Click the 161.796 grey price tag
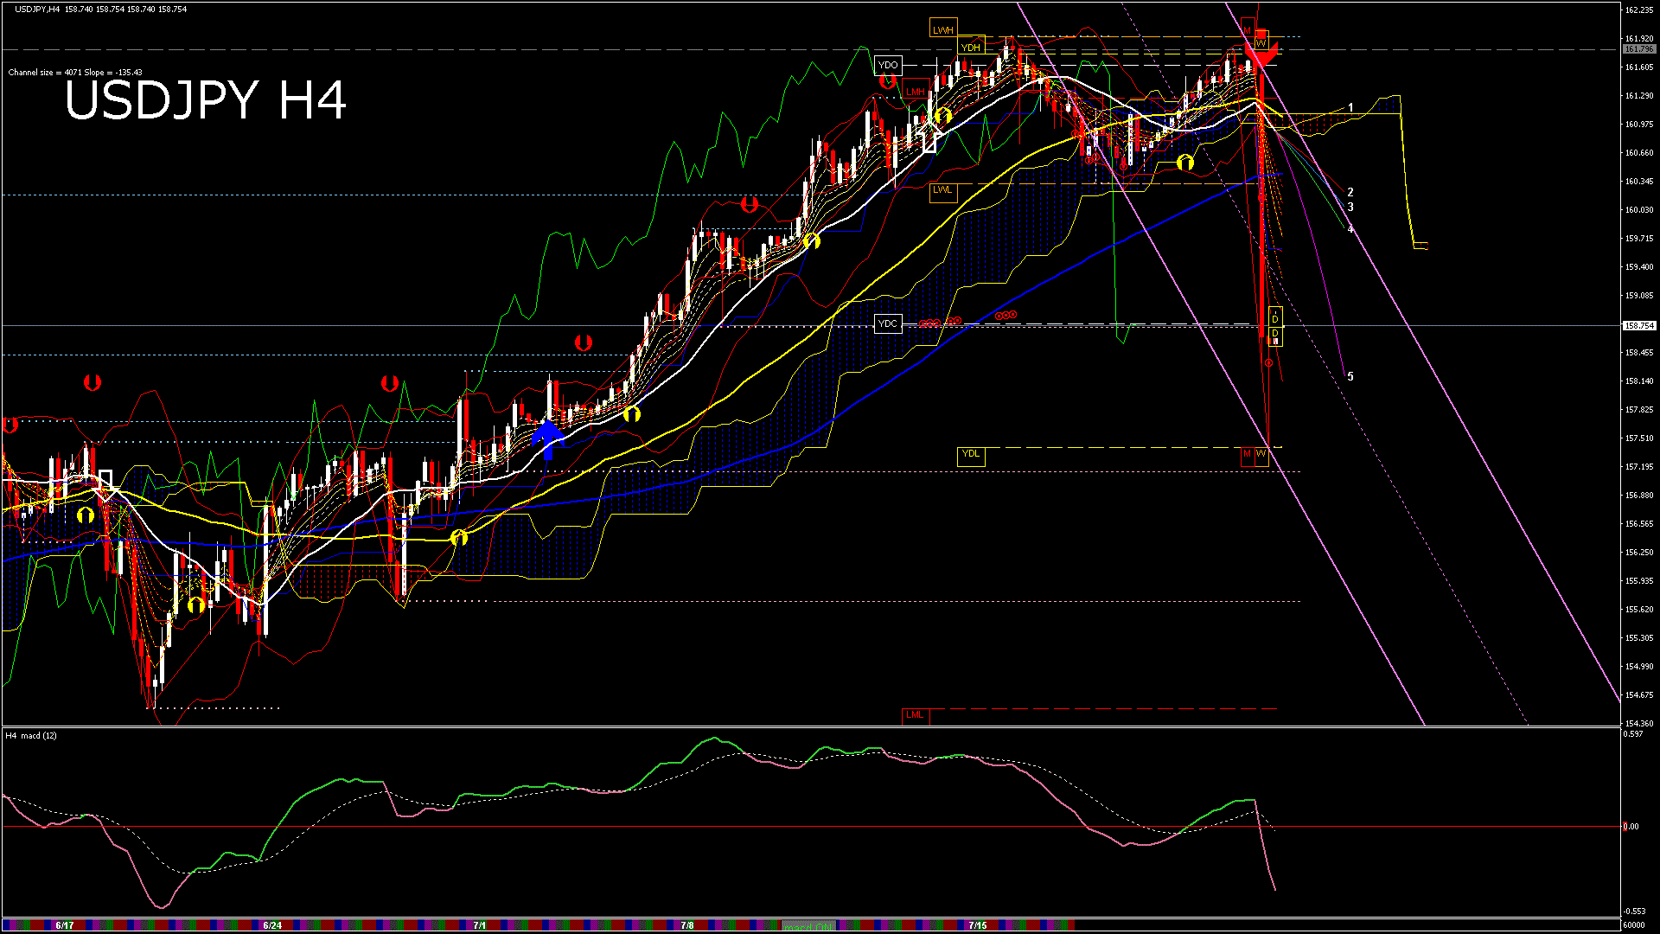This screenshot has height=934, width=1660. (x=1639, y=49)
